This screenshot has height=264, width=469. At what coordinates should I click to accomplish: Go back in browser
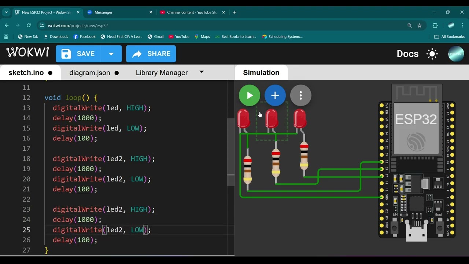click(7, 25)
